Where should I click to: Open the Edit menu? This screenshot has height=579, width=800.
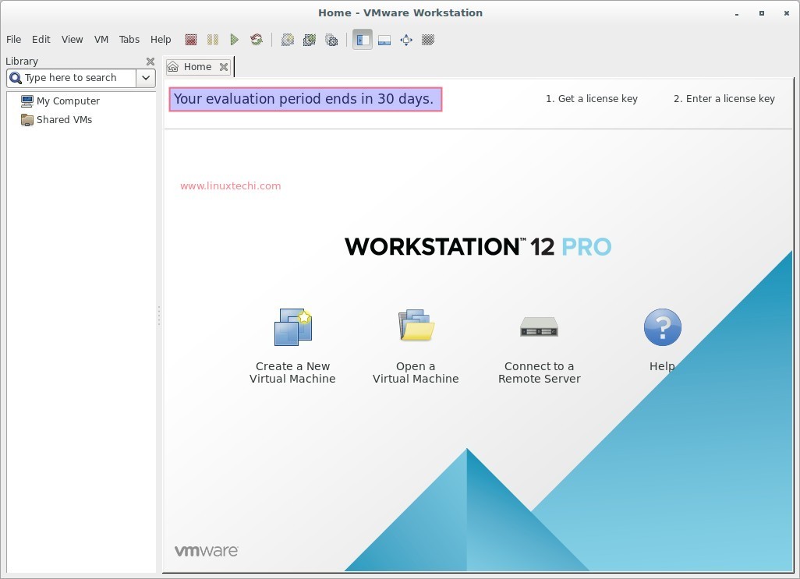[x=41, y=39]
